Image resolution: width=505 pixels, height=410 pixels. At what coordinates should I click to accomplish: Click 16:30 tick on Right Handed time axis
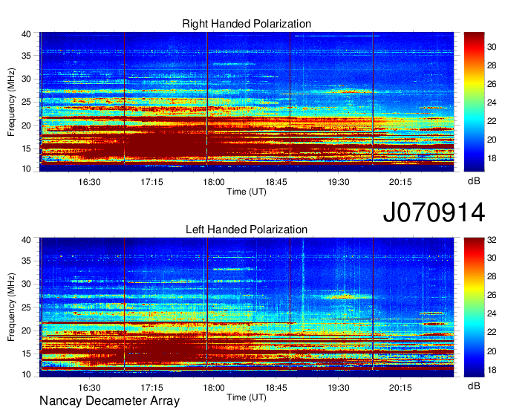point(89,182)
